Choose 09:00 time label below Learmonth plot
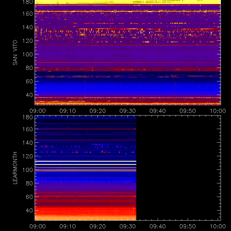 [x=38, y=226]
